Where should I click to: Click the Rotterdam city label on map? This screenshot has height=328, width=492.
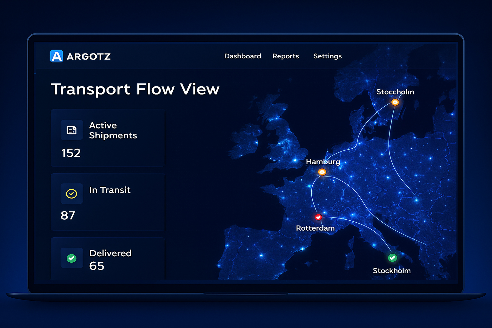coord(315,228)
